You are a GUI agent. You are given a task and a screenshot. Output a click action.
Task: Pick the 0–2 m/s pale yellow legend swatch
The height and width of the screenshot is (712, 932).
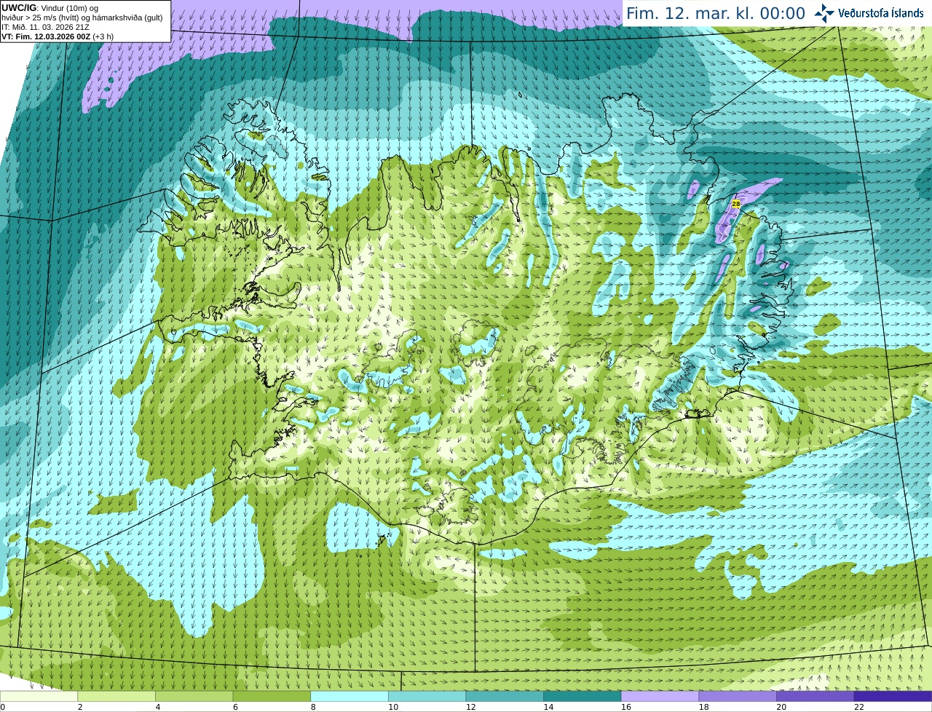(x=39, y=697)
